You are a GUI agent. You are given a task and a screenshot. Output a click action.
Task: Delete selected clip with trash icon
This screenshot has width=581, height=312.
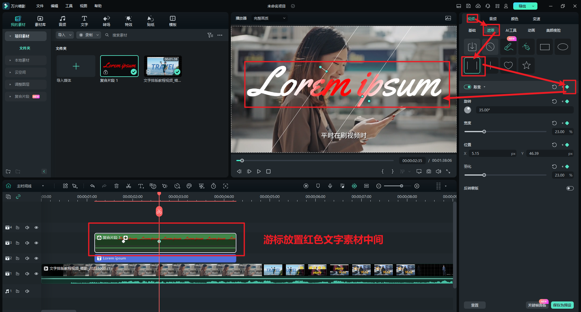pos(117,186)
